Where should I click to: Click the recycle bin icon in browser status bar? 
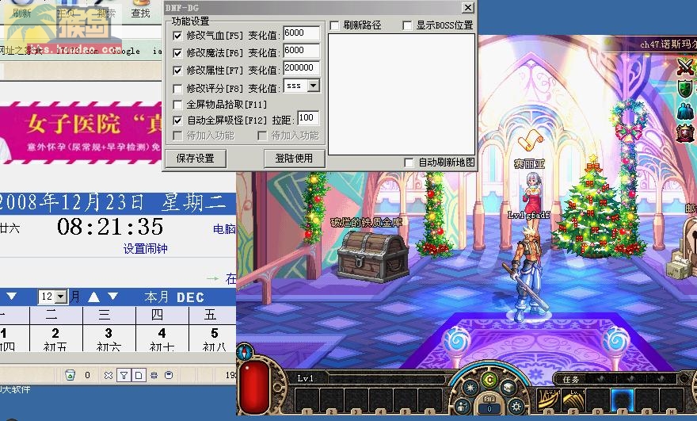click(70, 375)
